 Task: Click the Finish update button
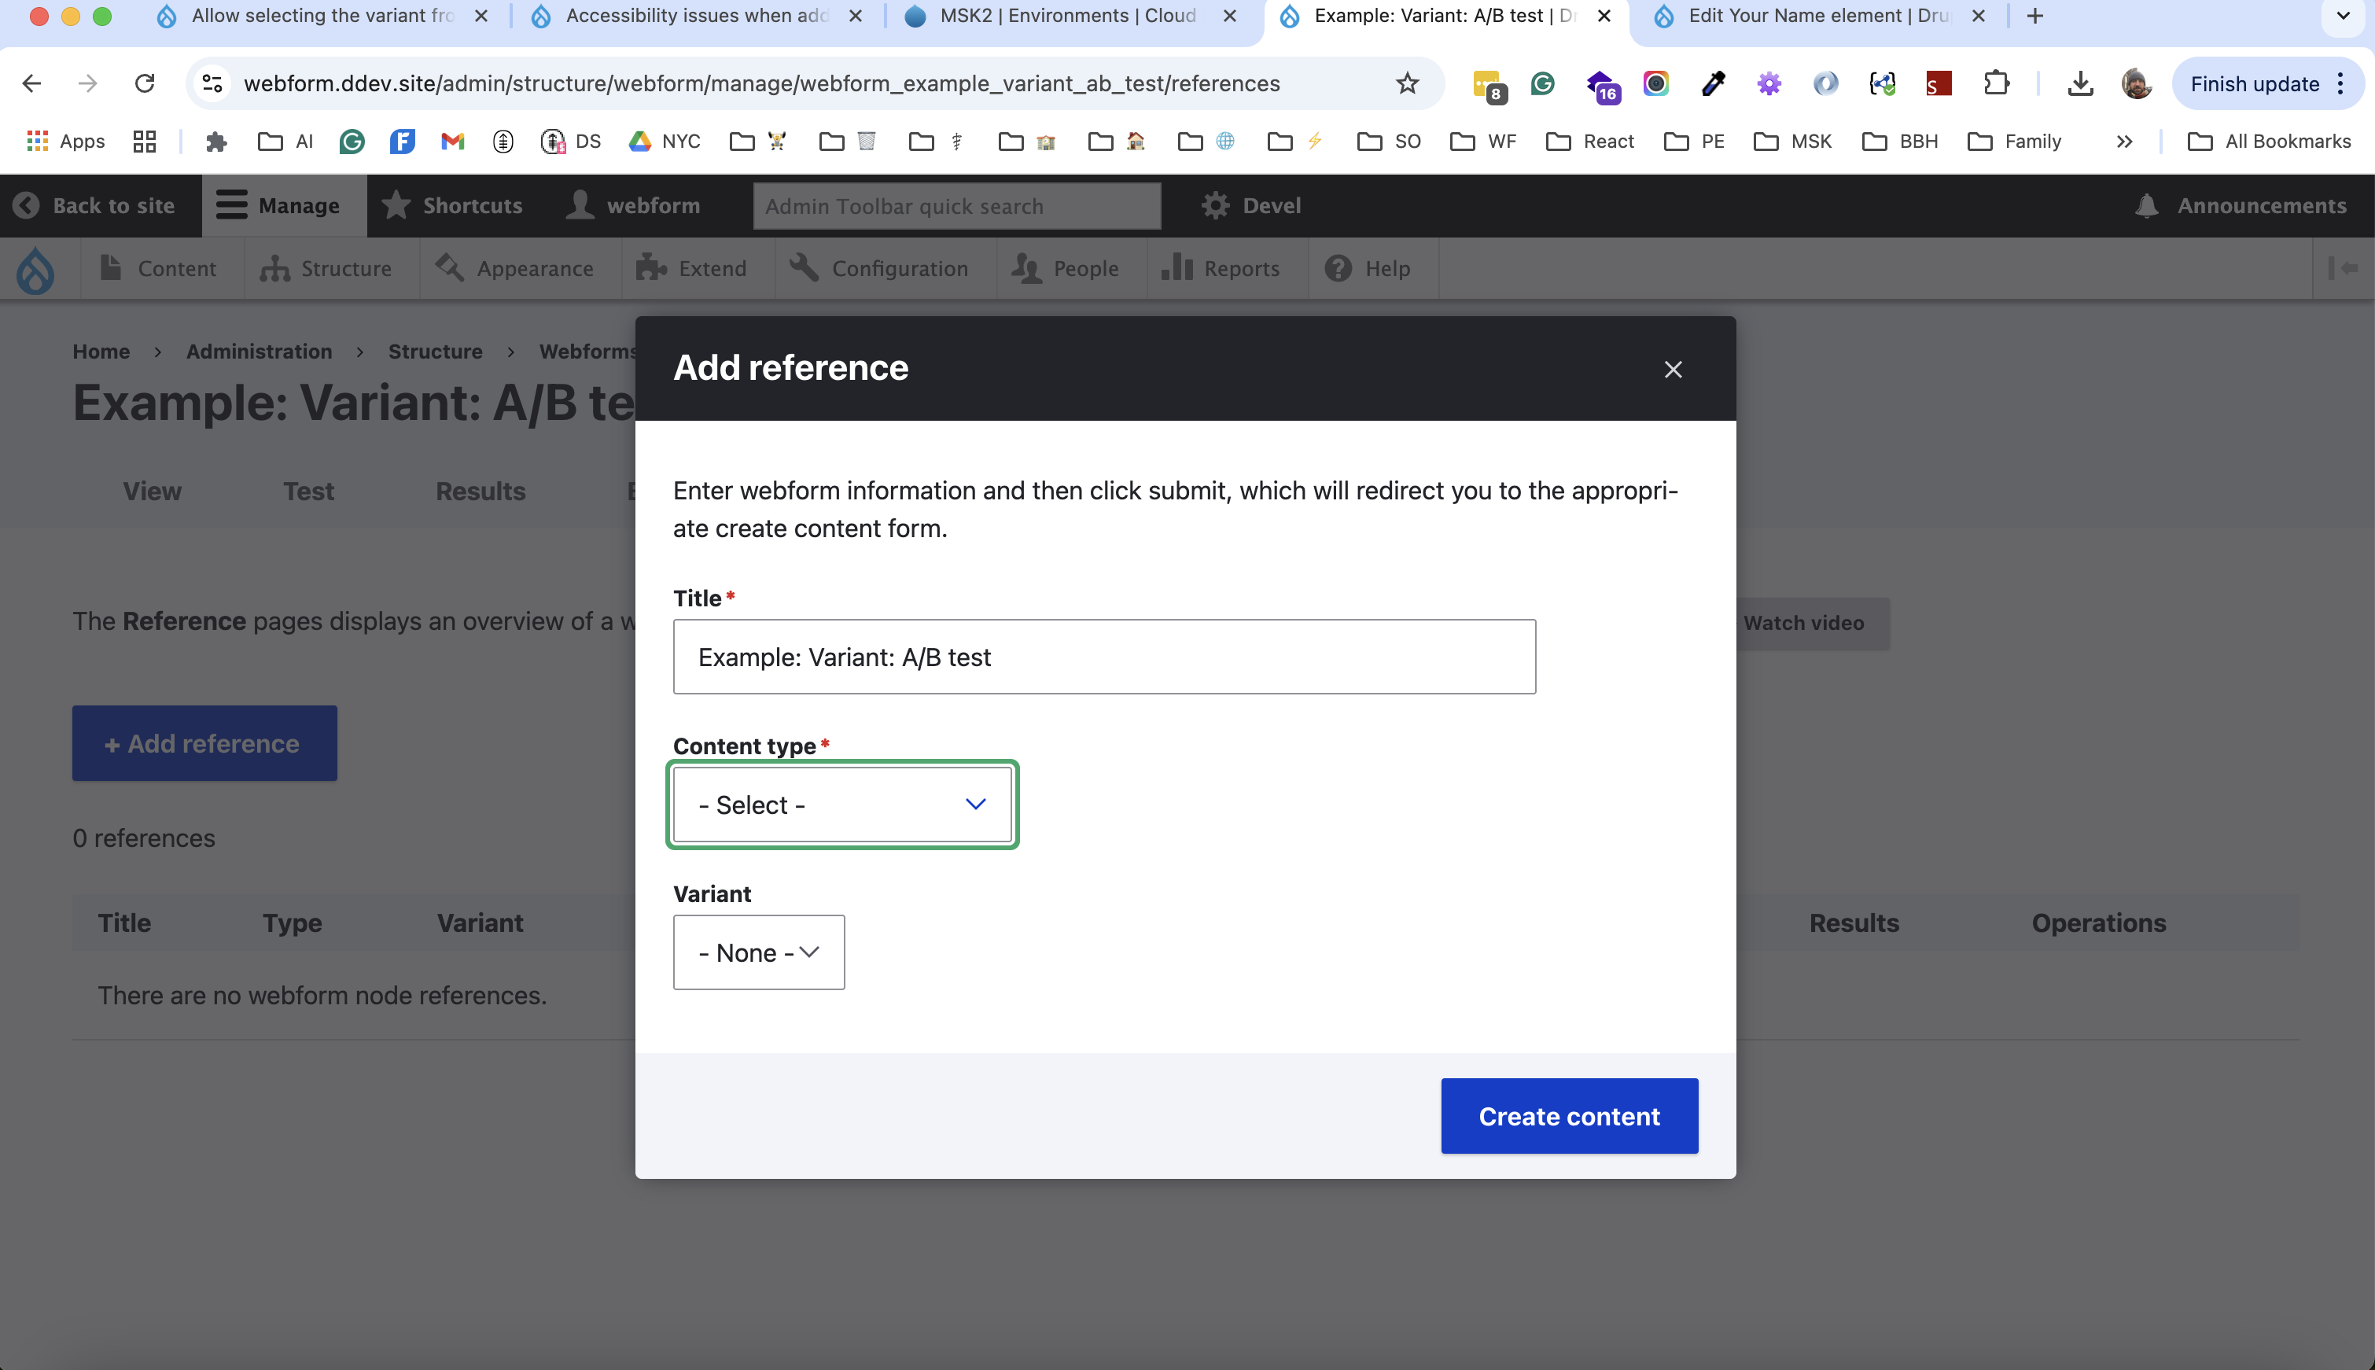[2254, 83]
